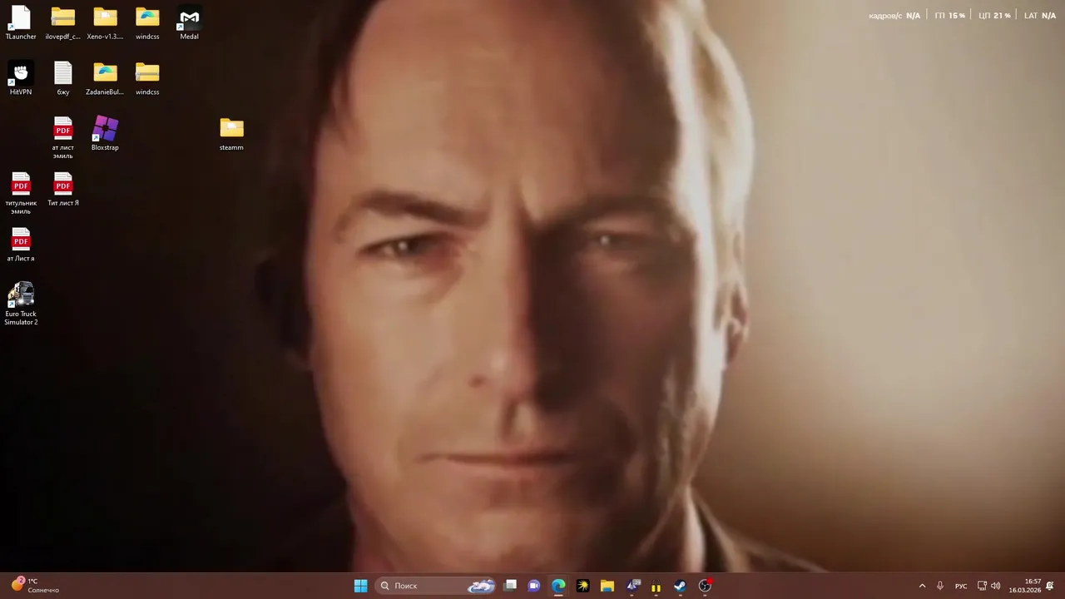
Task: Click the ЦП 21 % overlay reading
Action: coord(995,16)
